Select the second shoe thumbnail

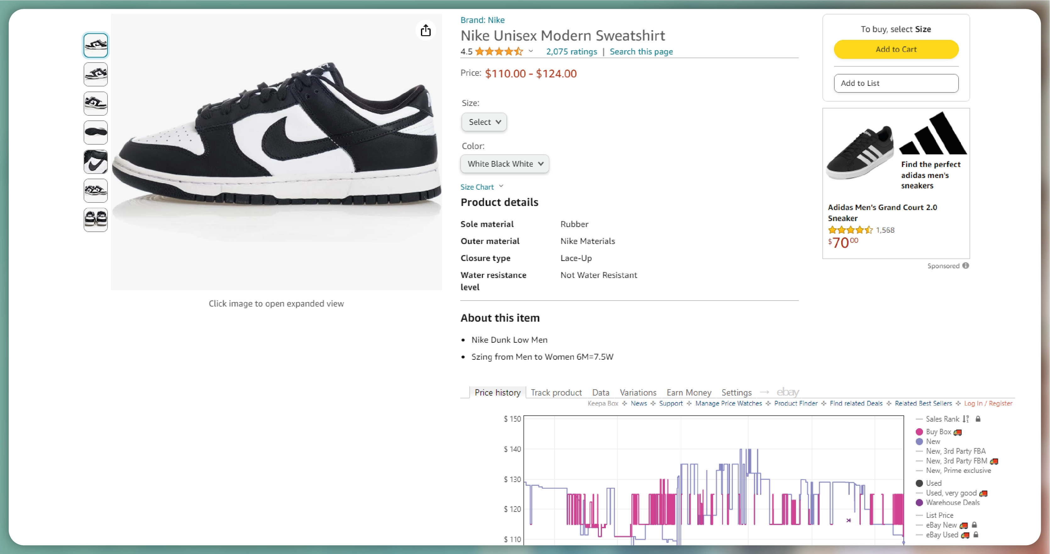[96, 74]
